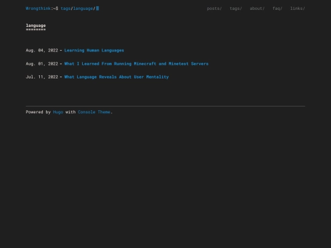Image resolution: width=331 pixels, height=248 pixels.
Task: Open the links/ menu item
Action: pyautogui.click(x=298, y=9)
